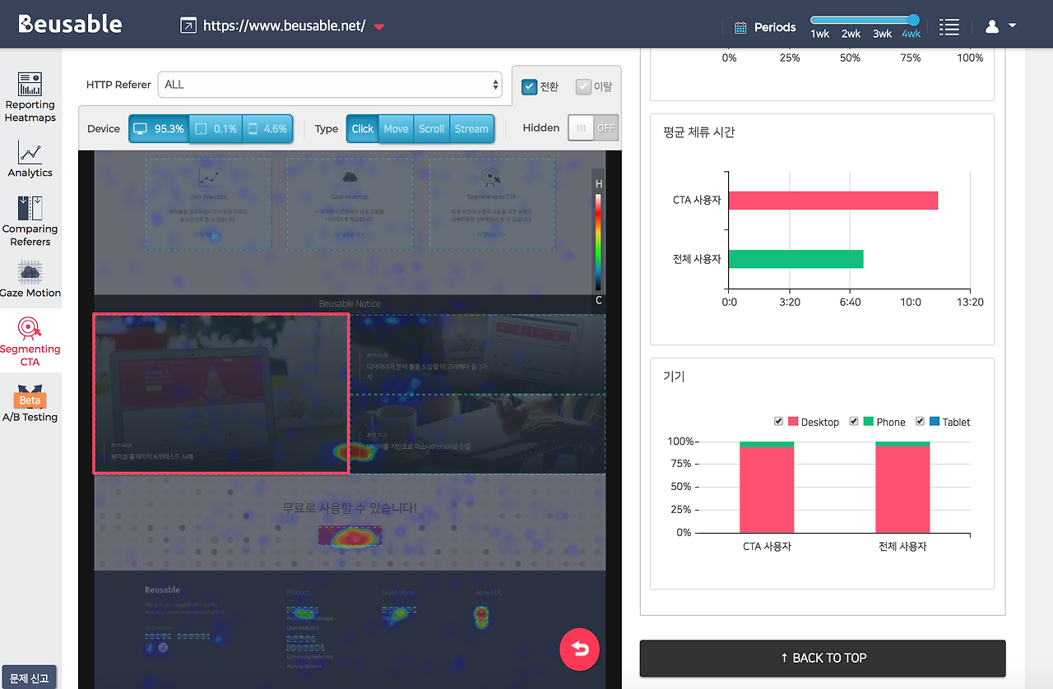Click the red undo arrow button
Image resolution: width=1053 pixels, height=689 pixels.
pyautogui.click(x=580, y=650)
